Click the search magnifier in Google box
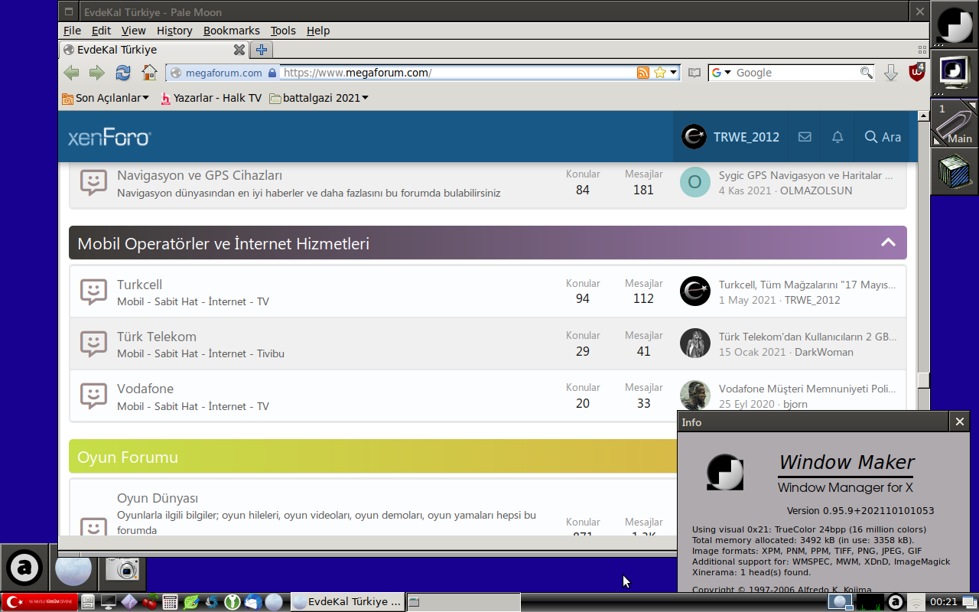This screenshot has height=612, width=979. (x=866, y=73)
